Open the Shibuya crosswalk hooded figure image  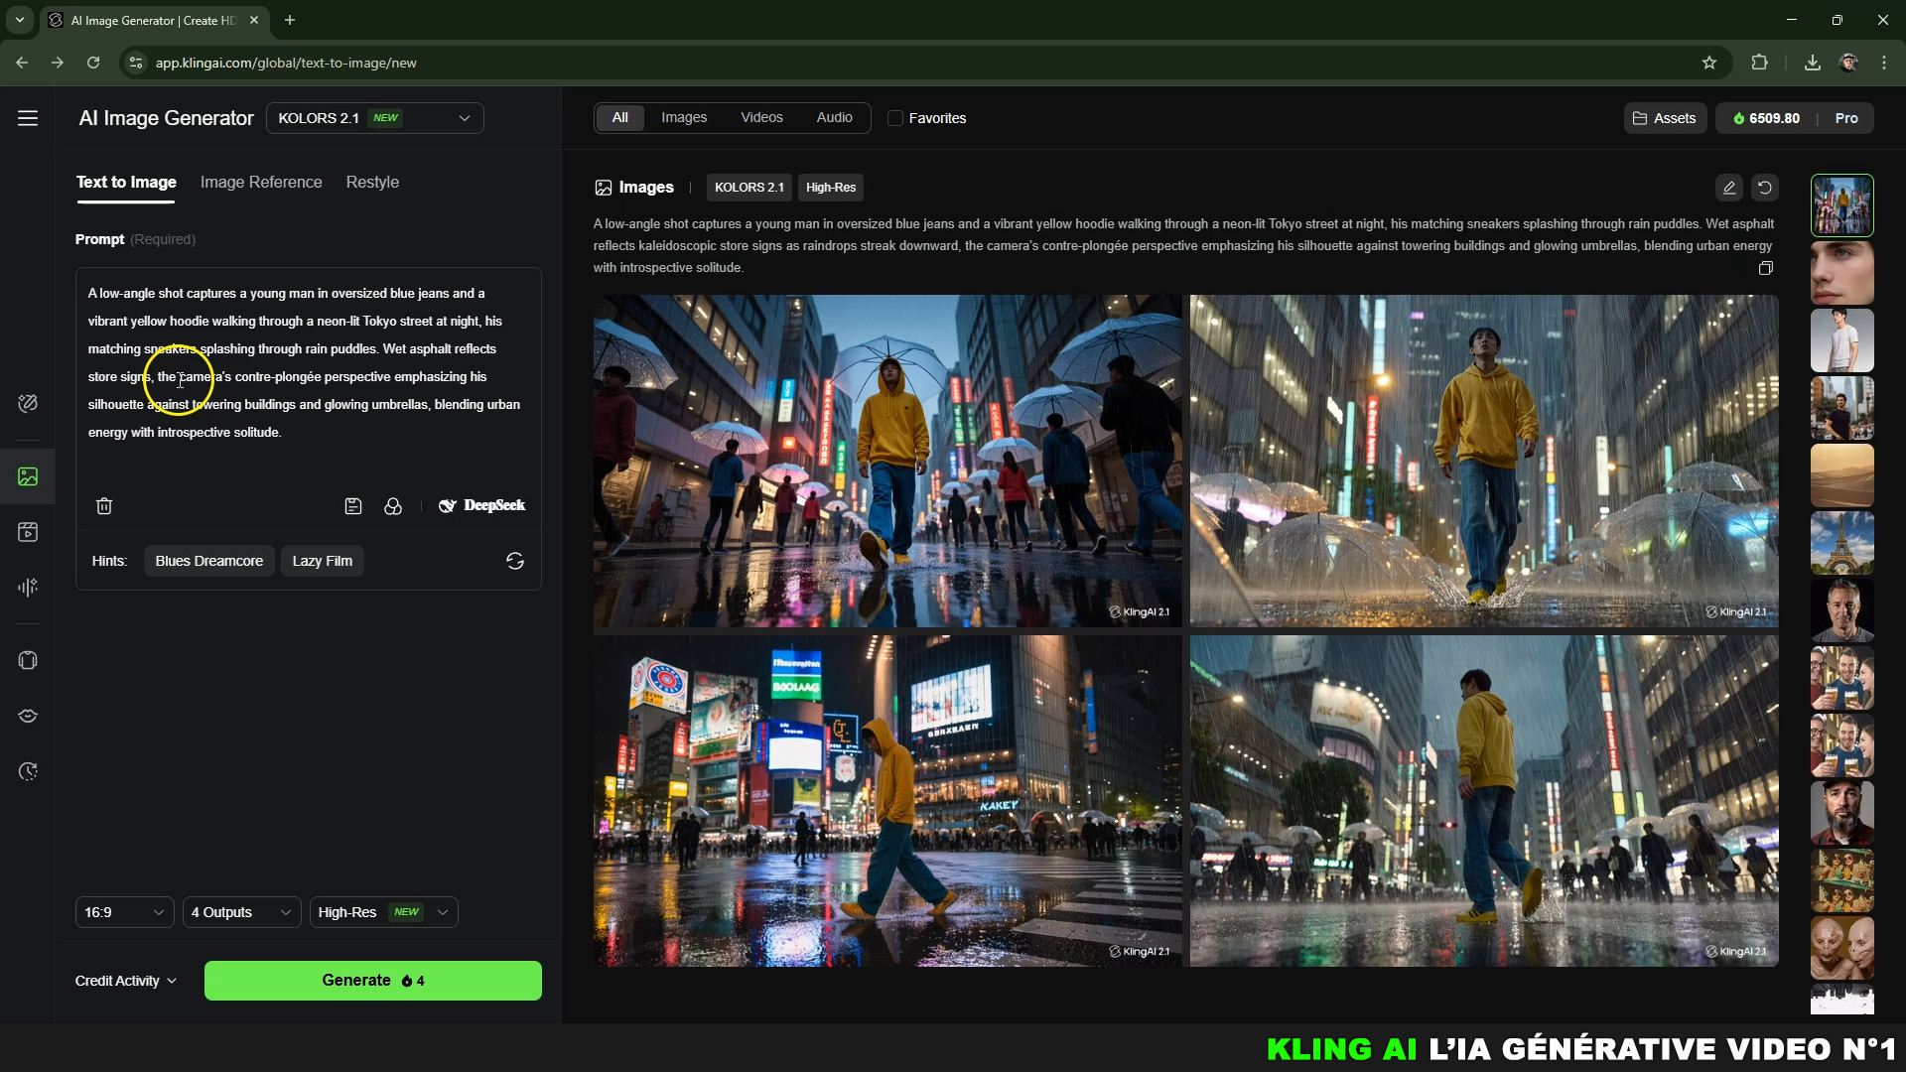point(887,801)
